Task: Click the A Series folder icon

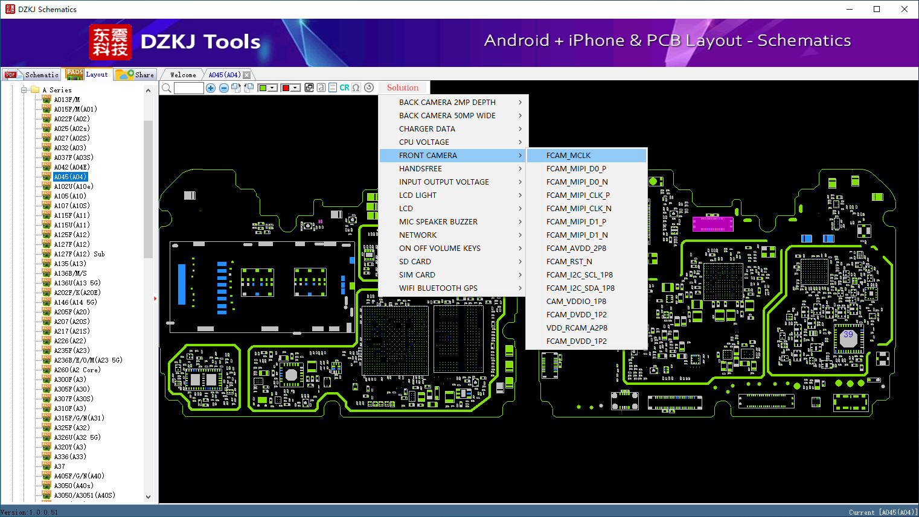Action: tap(35, 90)
